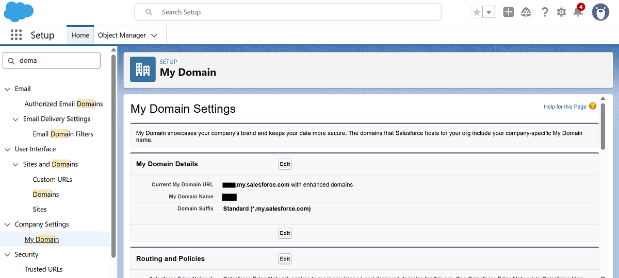This screenshot has width=619, height=278.
Task: Collapse the Email section in sidebar
Action: pyautogui.click(x=7, y=89)
